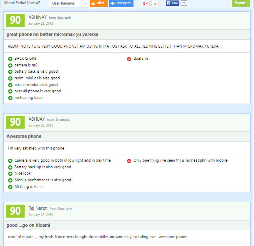
Task: Click the plus icon beside 'screen resolution is good'
Action: pyautogui.click(x=10, y=85)
